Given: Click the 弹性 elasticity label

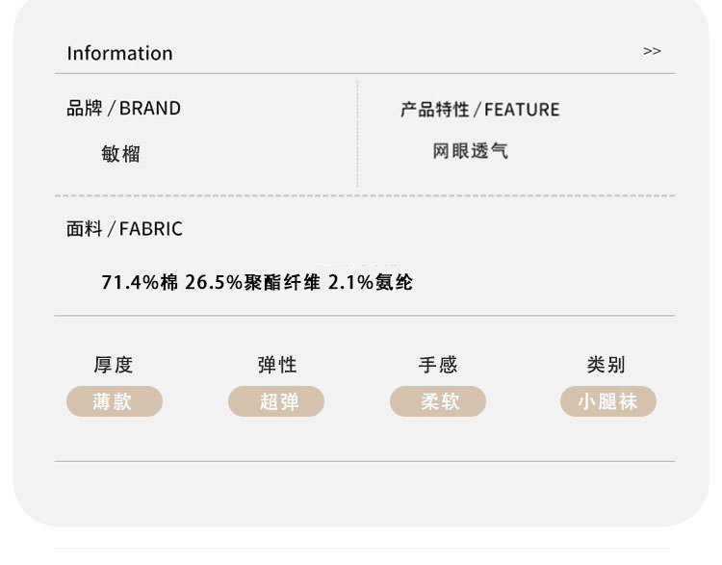Looking at the screenshot, I should (x=276, y=365).
